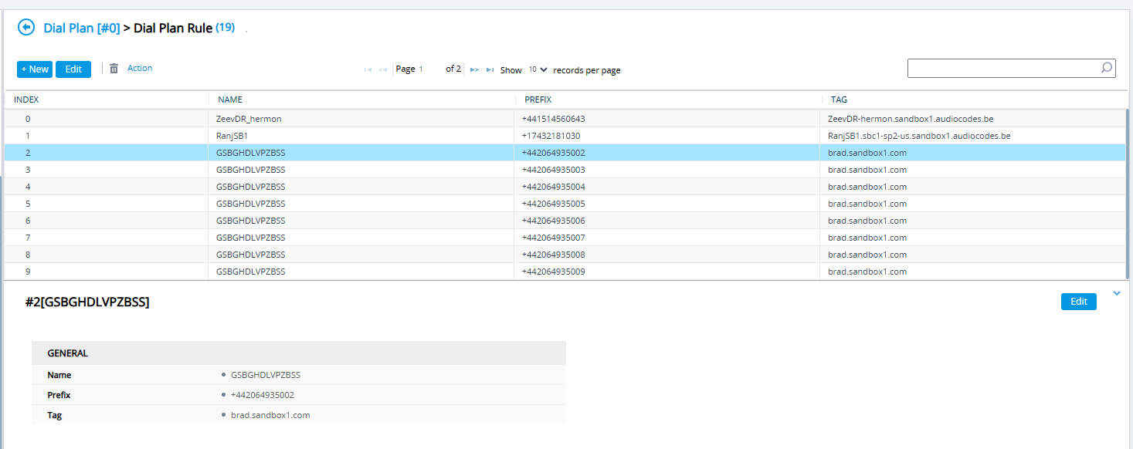Click the search magnifier icon
1133x449 pixels.
point(1106,68)
